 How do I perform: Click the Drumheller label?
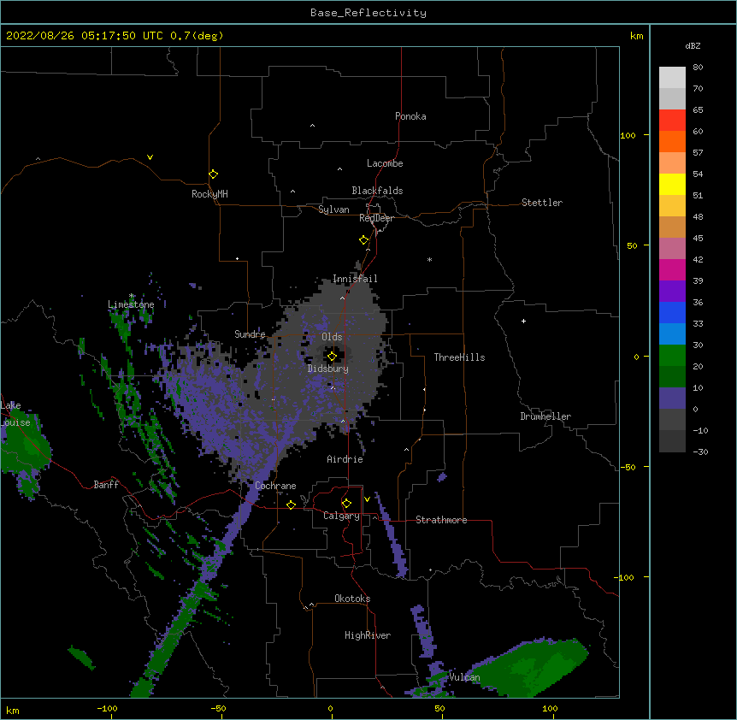click(x=545, y=416)
